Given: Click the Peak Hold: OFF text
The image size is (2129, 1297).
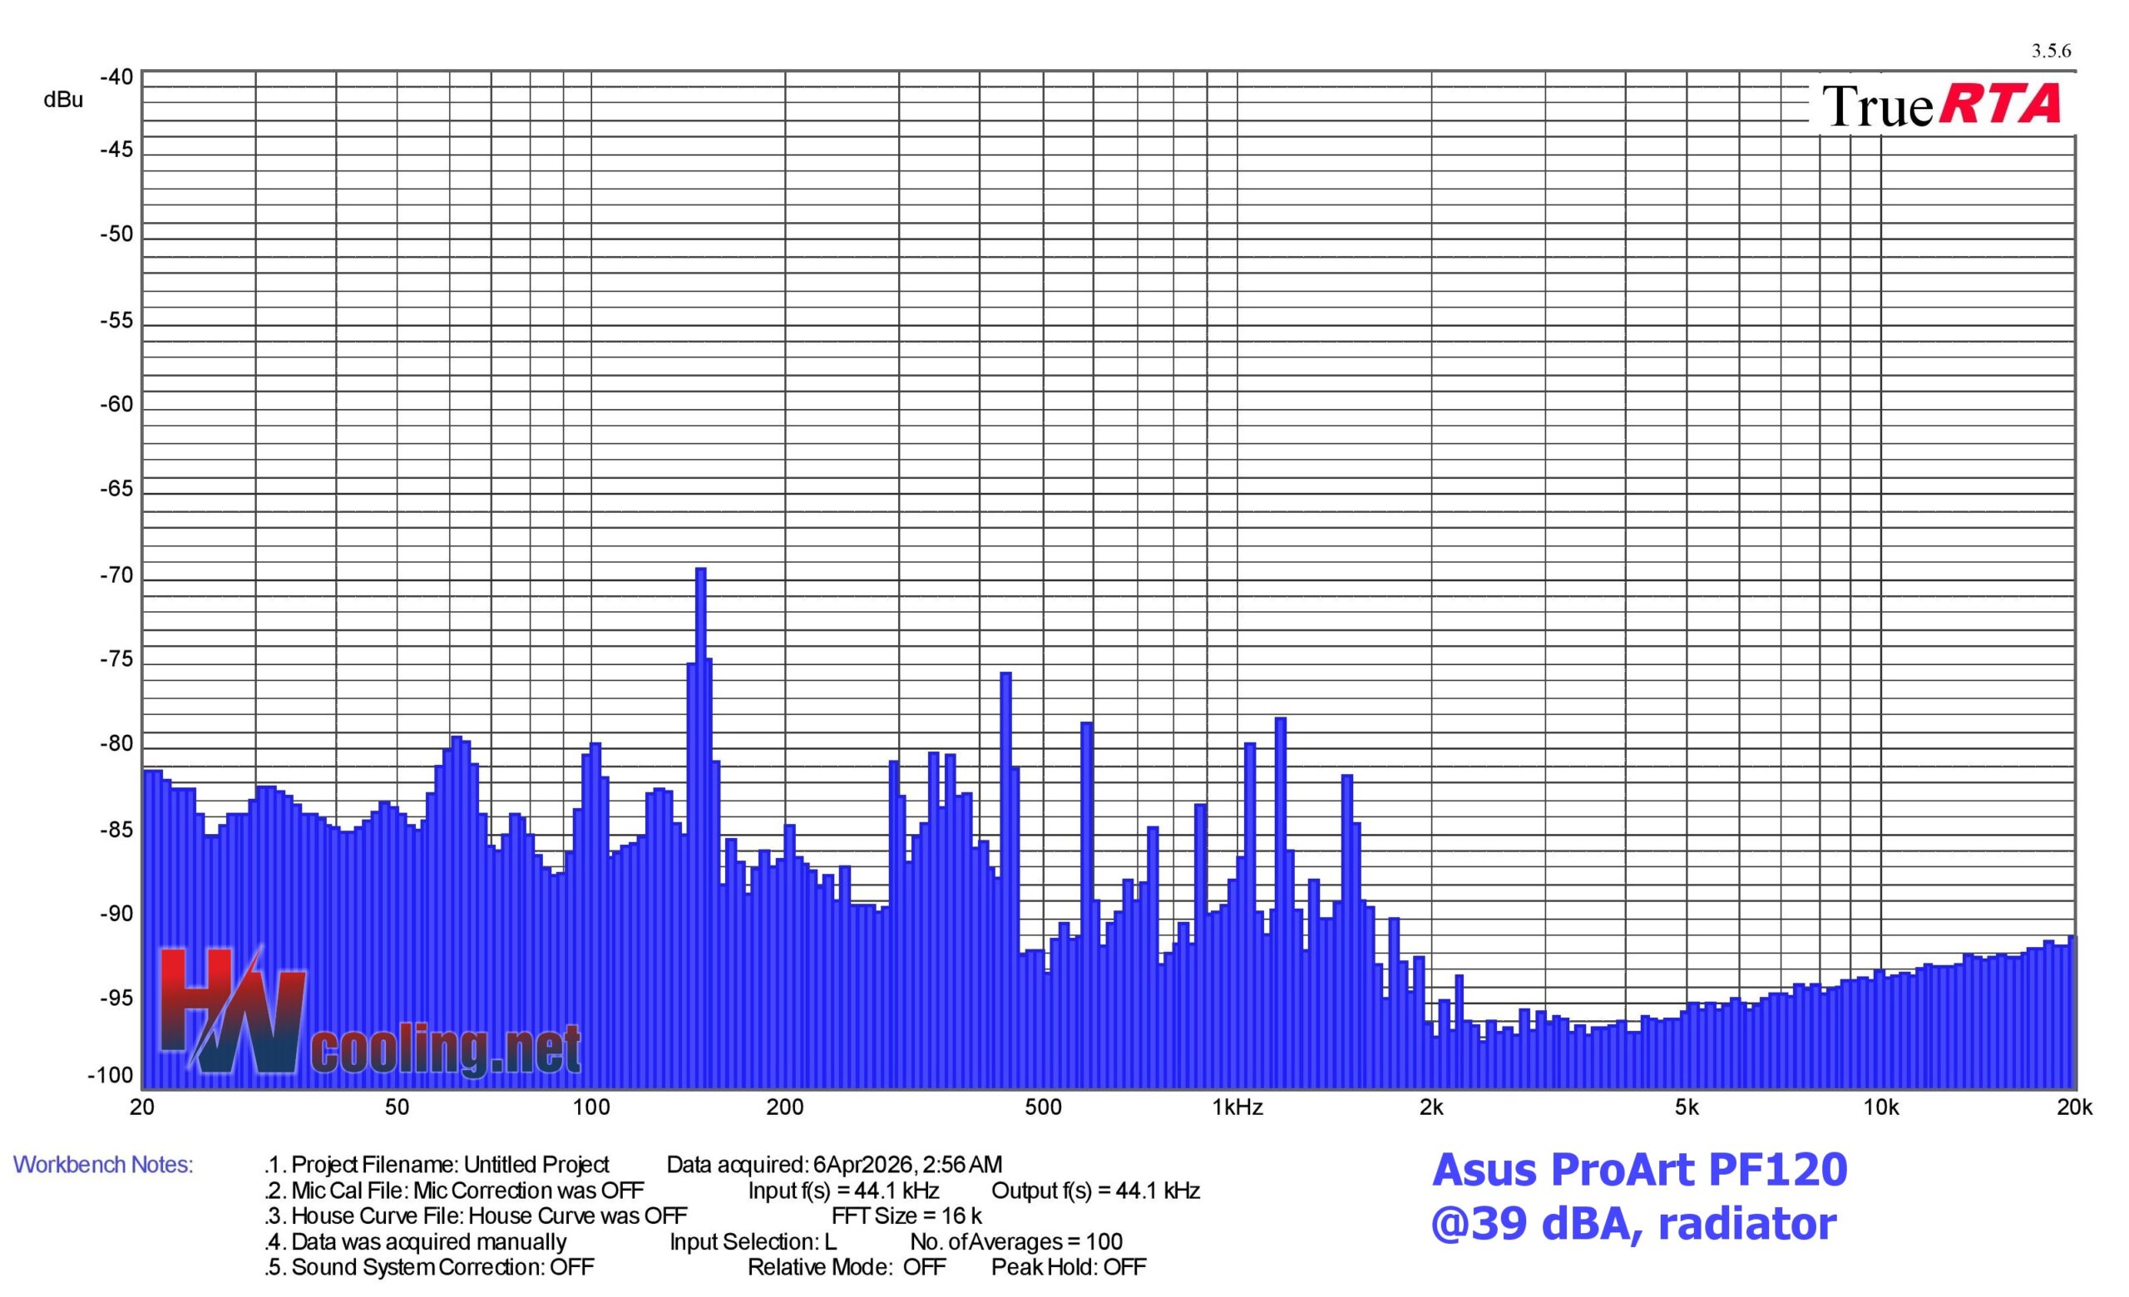Looking at the screenshot, I should 1068,1267.
